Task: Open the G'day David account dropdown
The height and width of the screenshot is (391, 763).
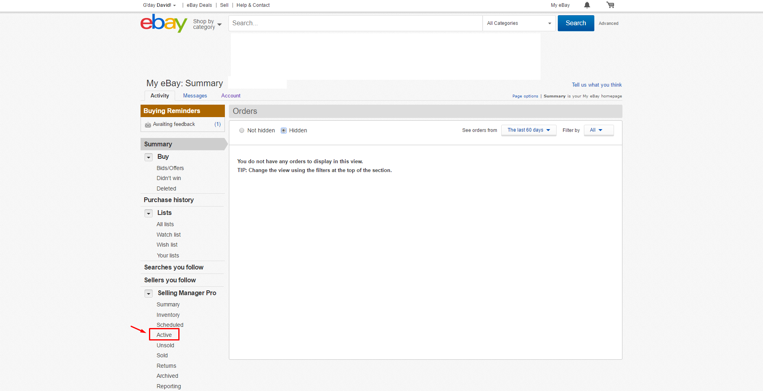Action: (x=159, y=5)
